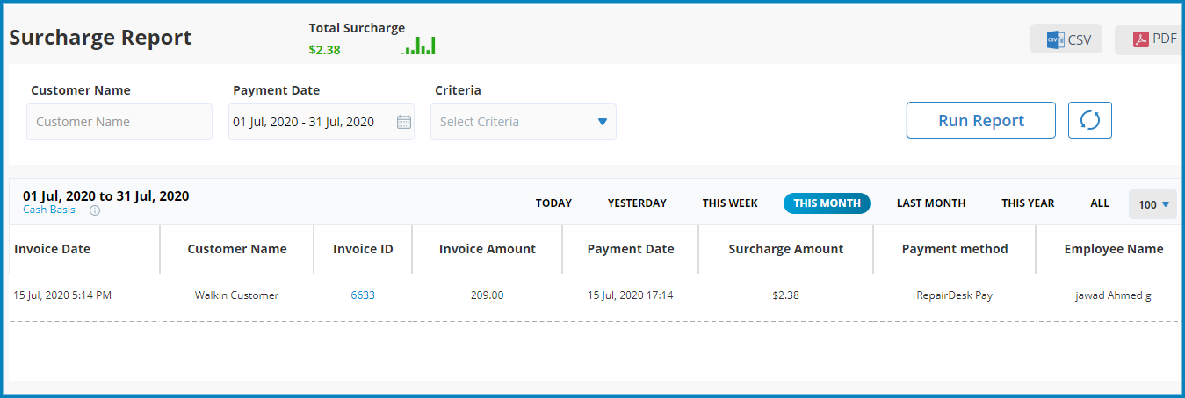Image resolution: width=1185 pixels, height=398 pixels.
Task: Click the Surcharge Report heading
Action: (x=100, y=38)
